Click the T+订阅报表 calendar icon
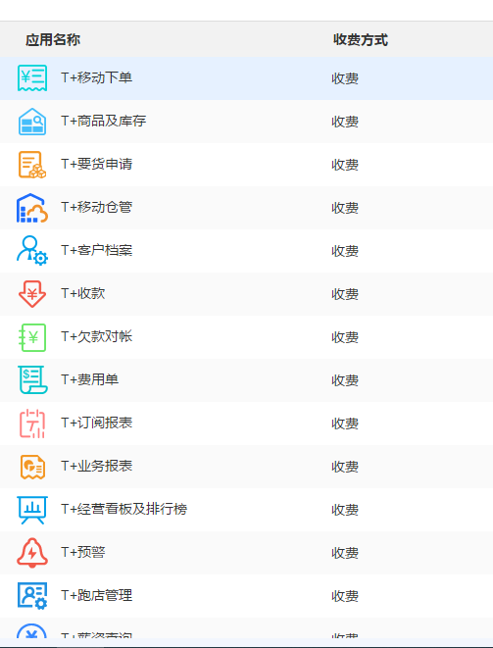The image size is (493, 648). (32, 424)
